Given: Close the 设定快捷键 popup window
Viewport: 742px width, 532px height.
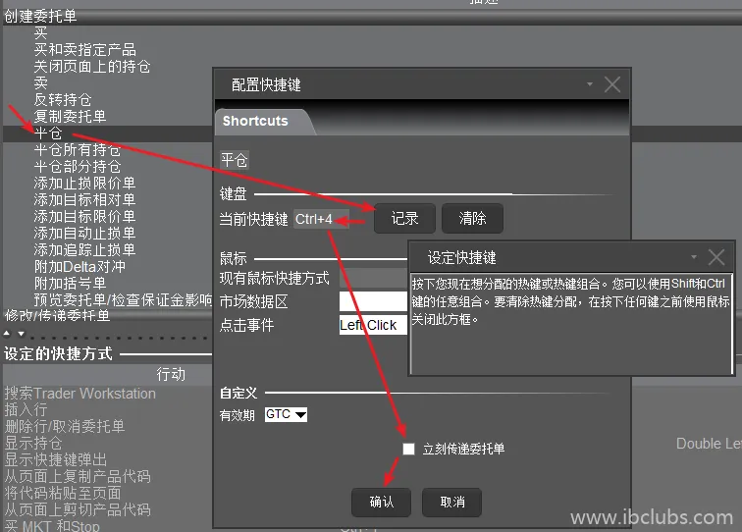Looking at the screenshot, I should 716,257.
